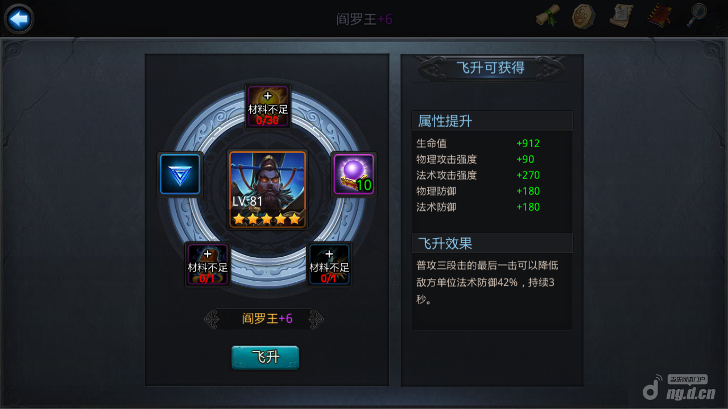Click the ascension effect description text

(488, 282)
